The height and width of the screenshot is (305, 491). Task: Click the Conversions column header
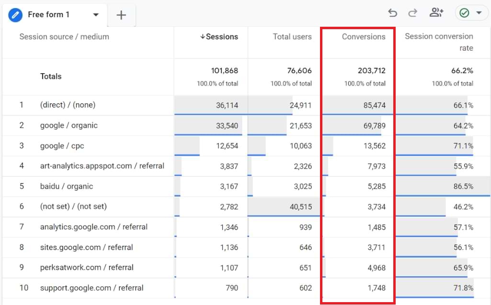click(x=363, y=37)
